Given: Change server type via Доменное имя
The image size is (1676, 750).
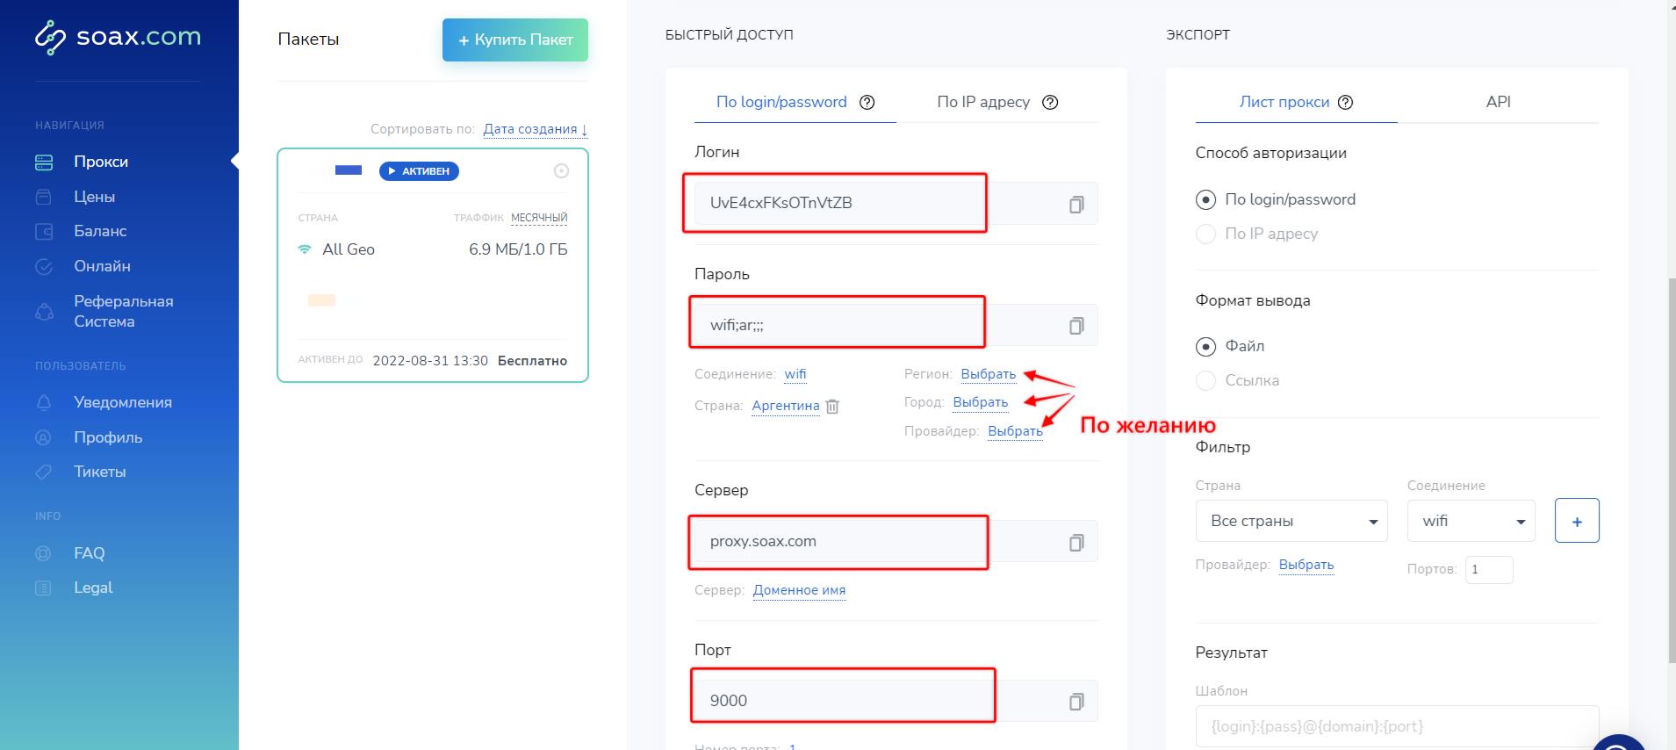Looking at the screenshot, I should point(799,590).
